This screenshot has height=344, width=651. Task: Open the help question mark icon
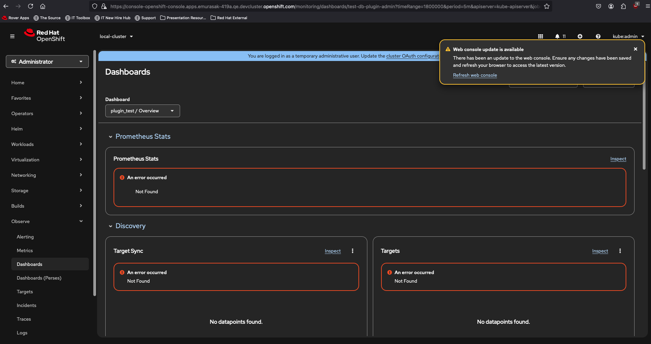(x=598, y=36)
